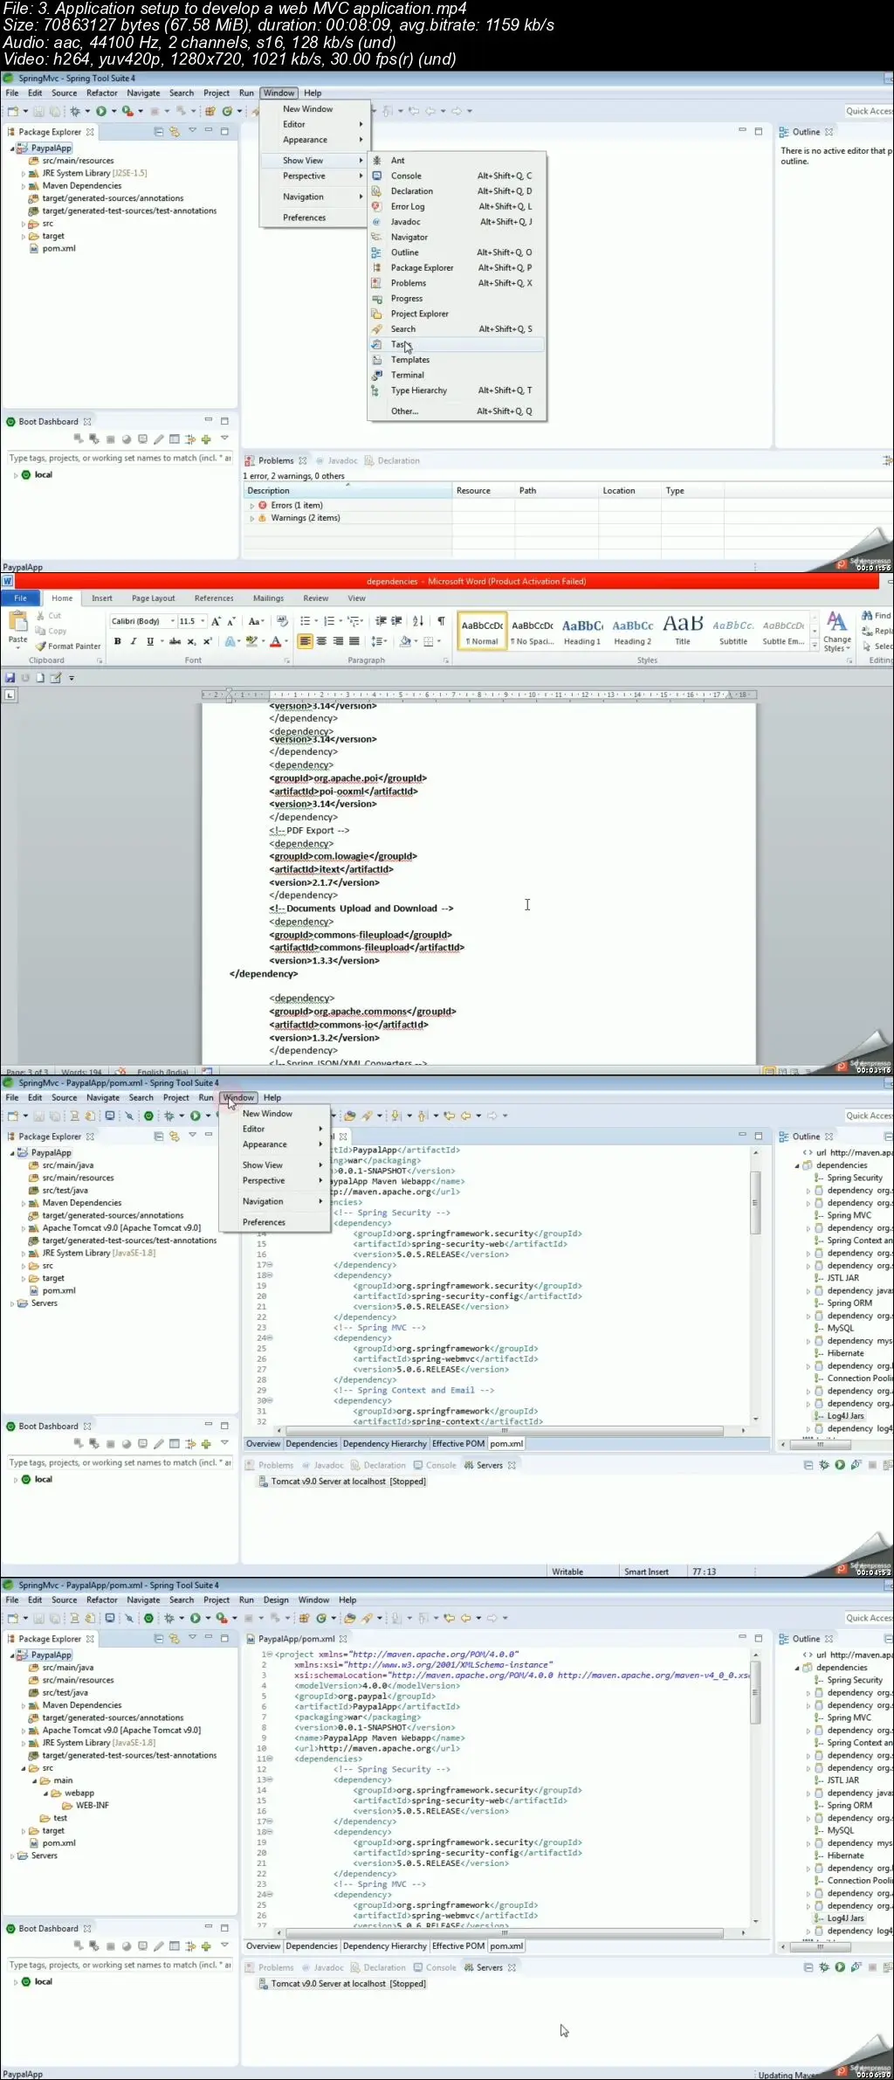Apply Numbering list in Word

pos(331,621)
